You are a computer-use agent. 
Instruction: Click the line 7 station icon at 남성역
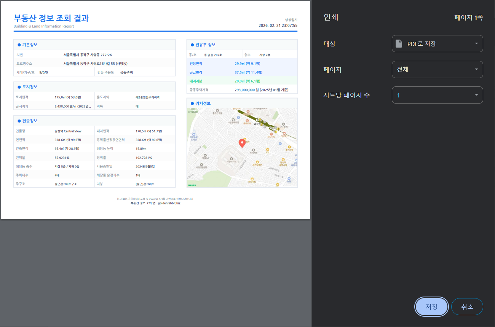click(257, 120)
